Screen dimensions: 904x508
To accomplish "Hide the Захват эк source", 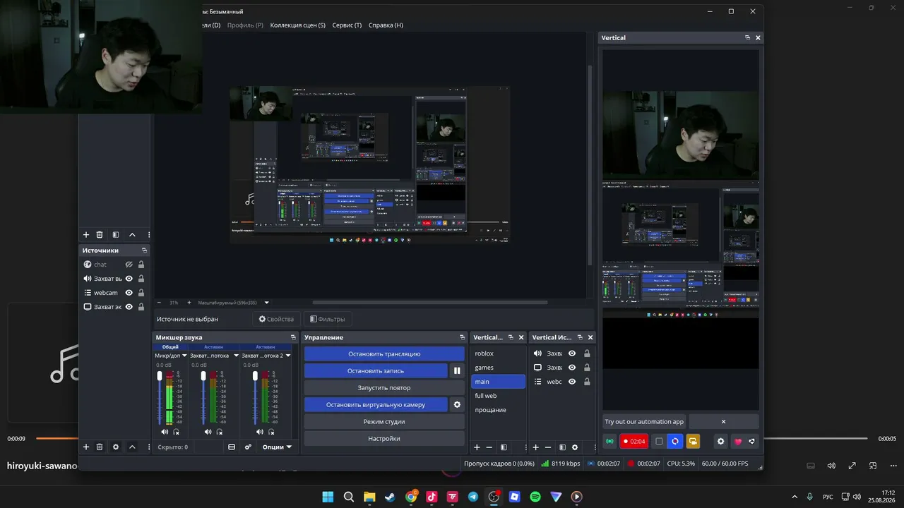I will click(129, 307).
